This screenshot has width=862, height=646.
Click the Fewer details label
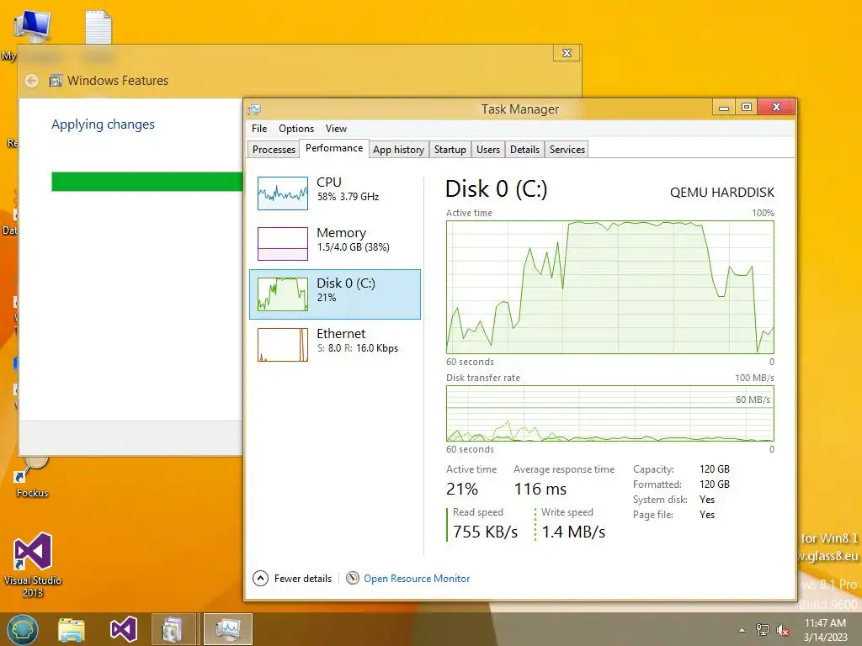click(x=303, y=579)
